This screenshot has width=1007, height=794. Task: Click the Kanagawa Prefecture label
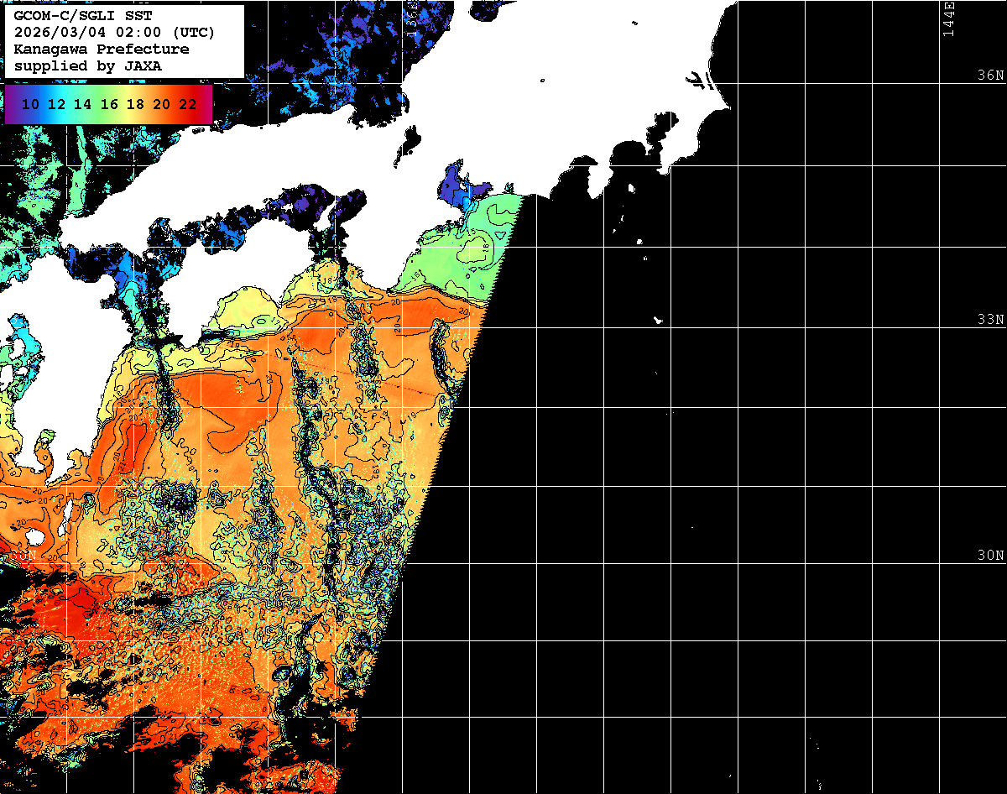tap(102, 49)
